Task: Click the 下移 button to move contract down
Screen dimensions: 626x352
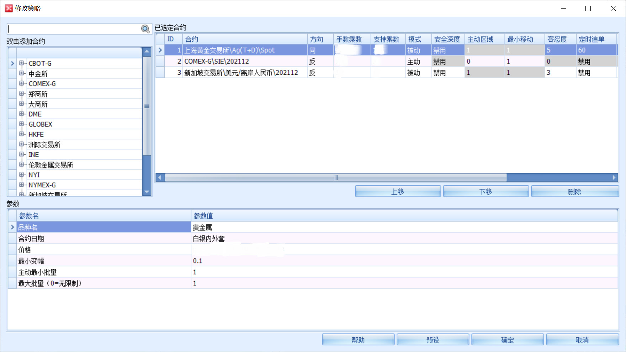Action: [x=486, y=191]
